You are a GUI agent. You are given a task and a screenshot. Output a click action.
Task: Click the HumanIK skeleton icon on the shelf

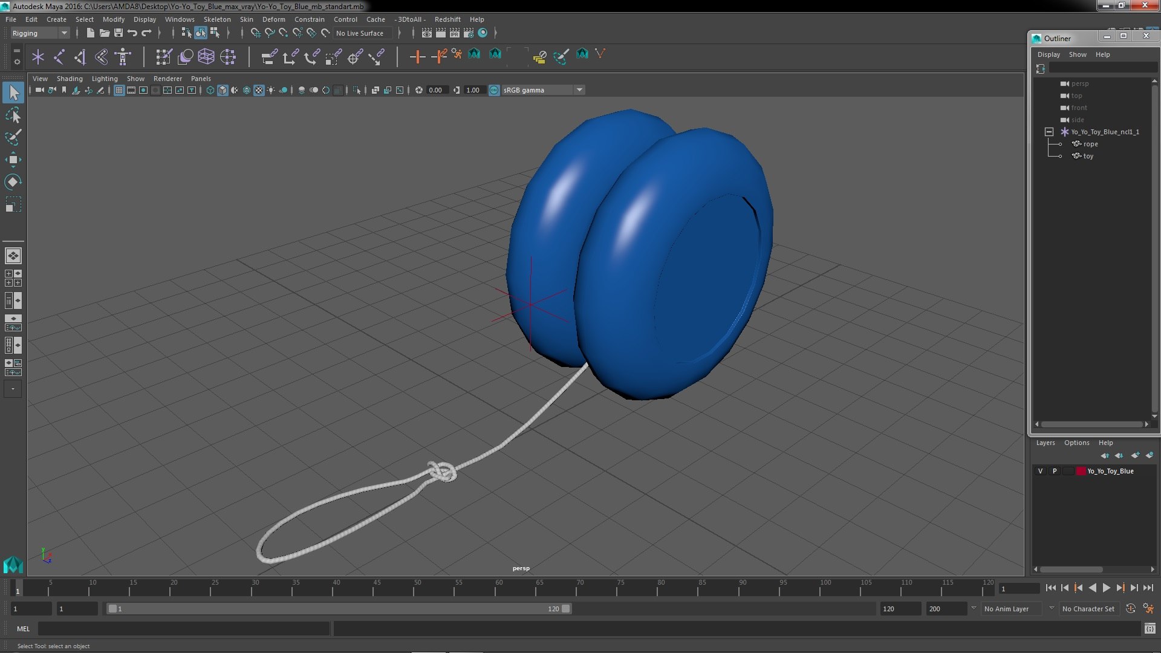click(123, 57)
